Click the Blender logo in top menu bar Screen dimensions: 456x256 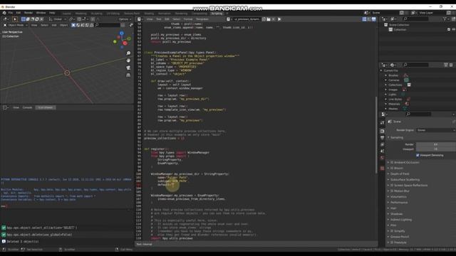[4, 13]
